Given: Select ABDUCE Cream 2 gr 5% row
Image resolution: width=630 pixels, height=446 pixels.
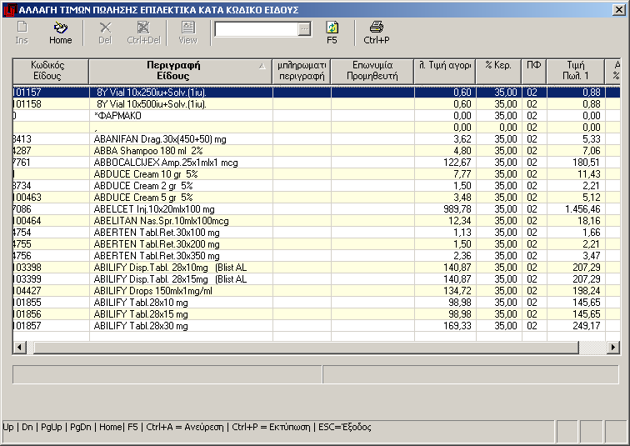Looking at the screenshot, I should (316, 186).
